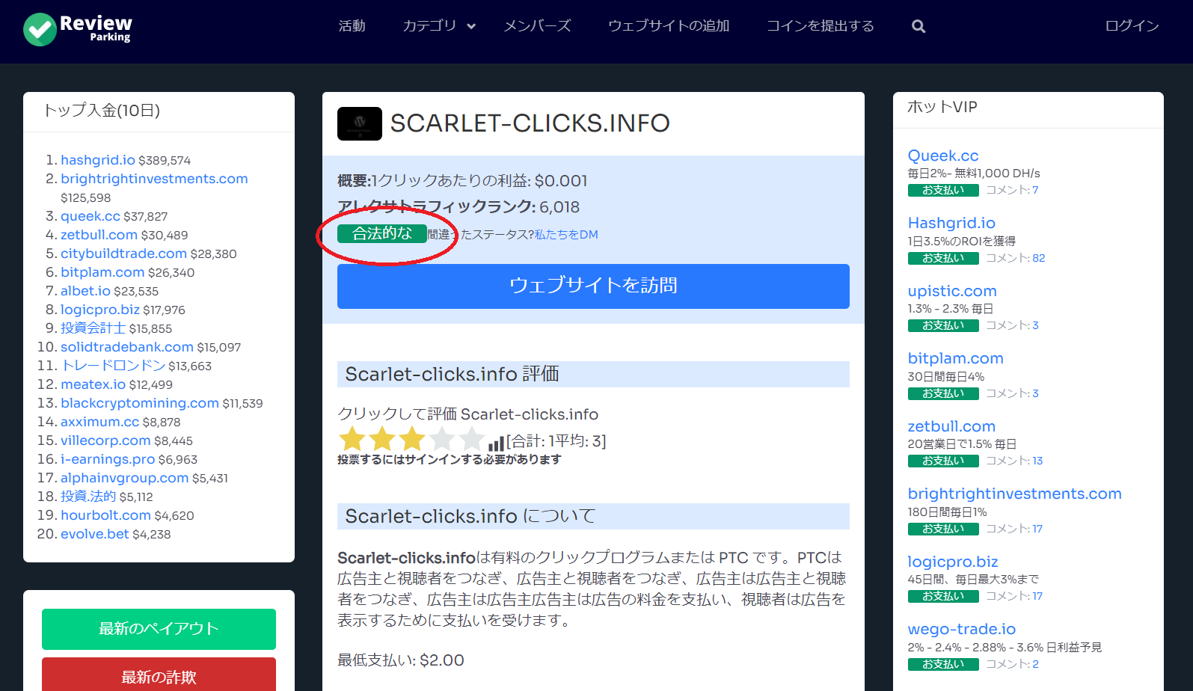This screenshot has width=1193, height=691.
Task: Rate Scarlet-clicks with the fifth star
Action: (x=471, y=440)
